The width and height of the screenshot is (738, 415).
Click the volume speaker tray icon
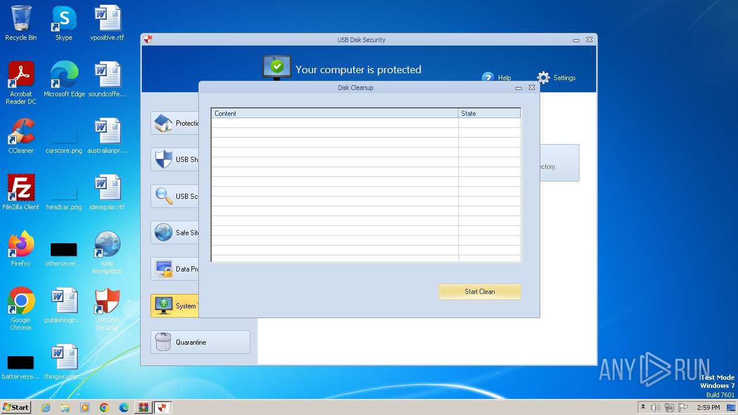[656, 408]
